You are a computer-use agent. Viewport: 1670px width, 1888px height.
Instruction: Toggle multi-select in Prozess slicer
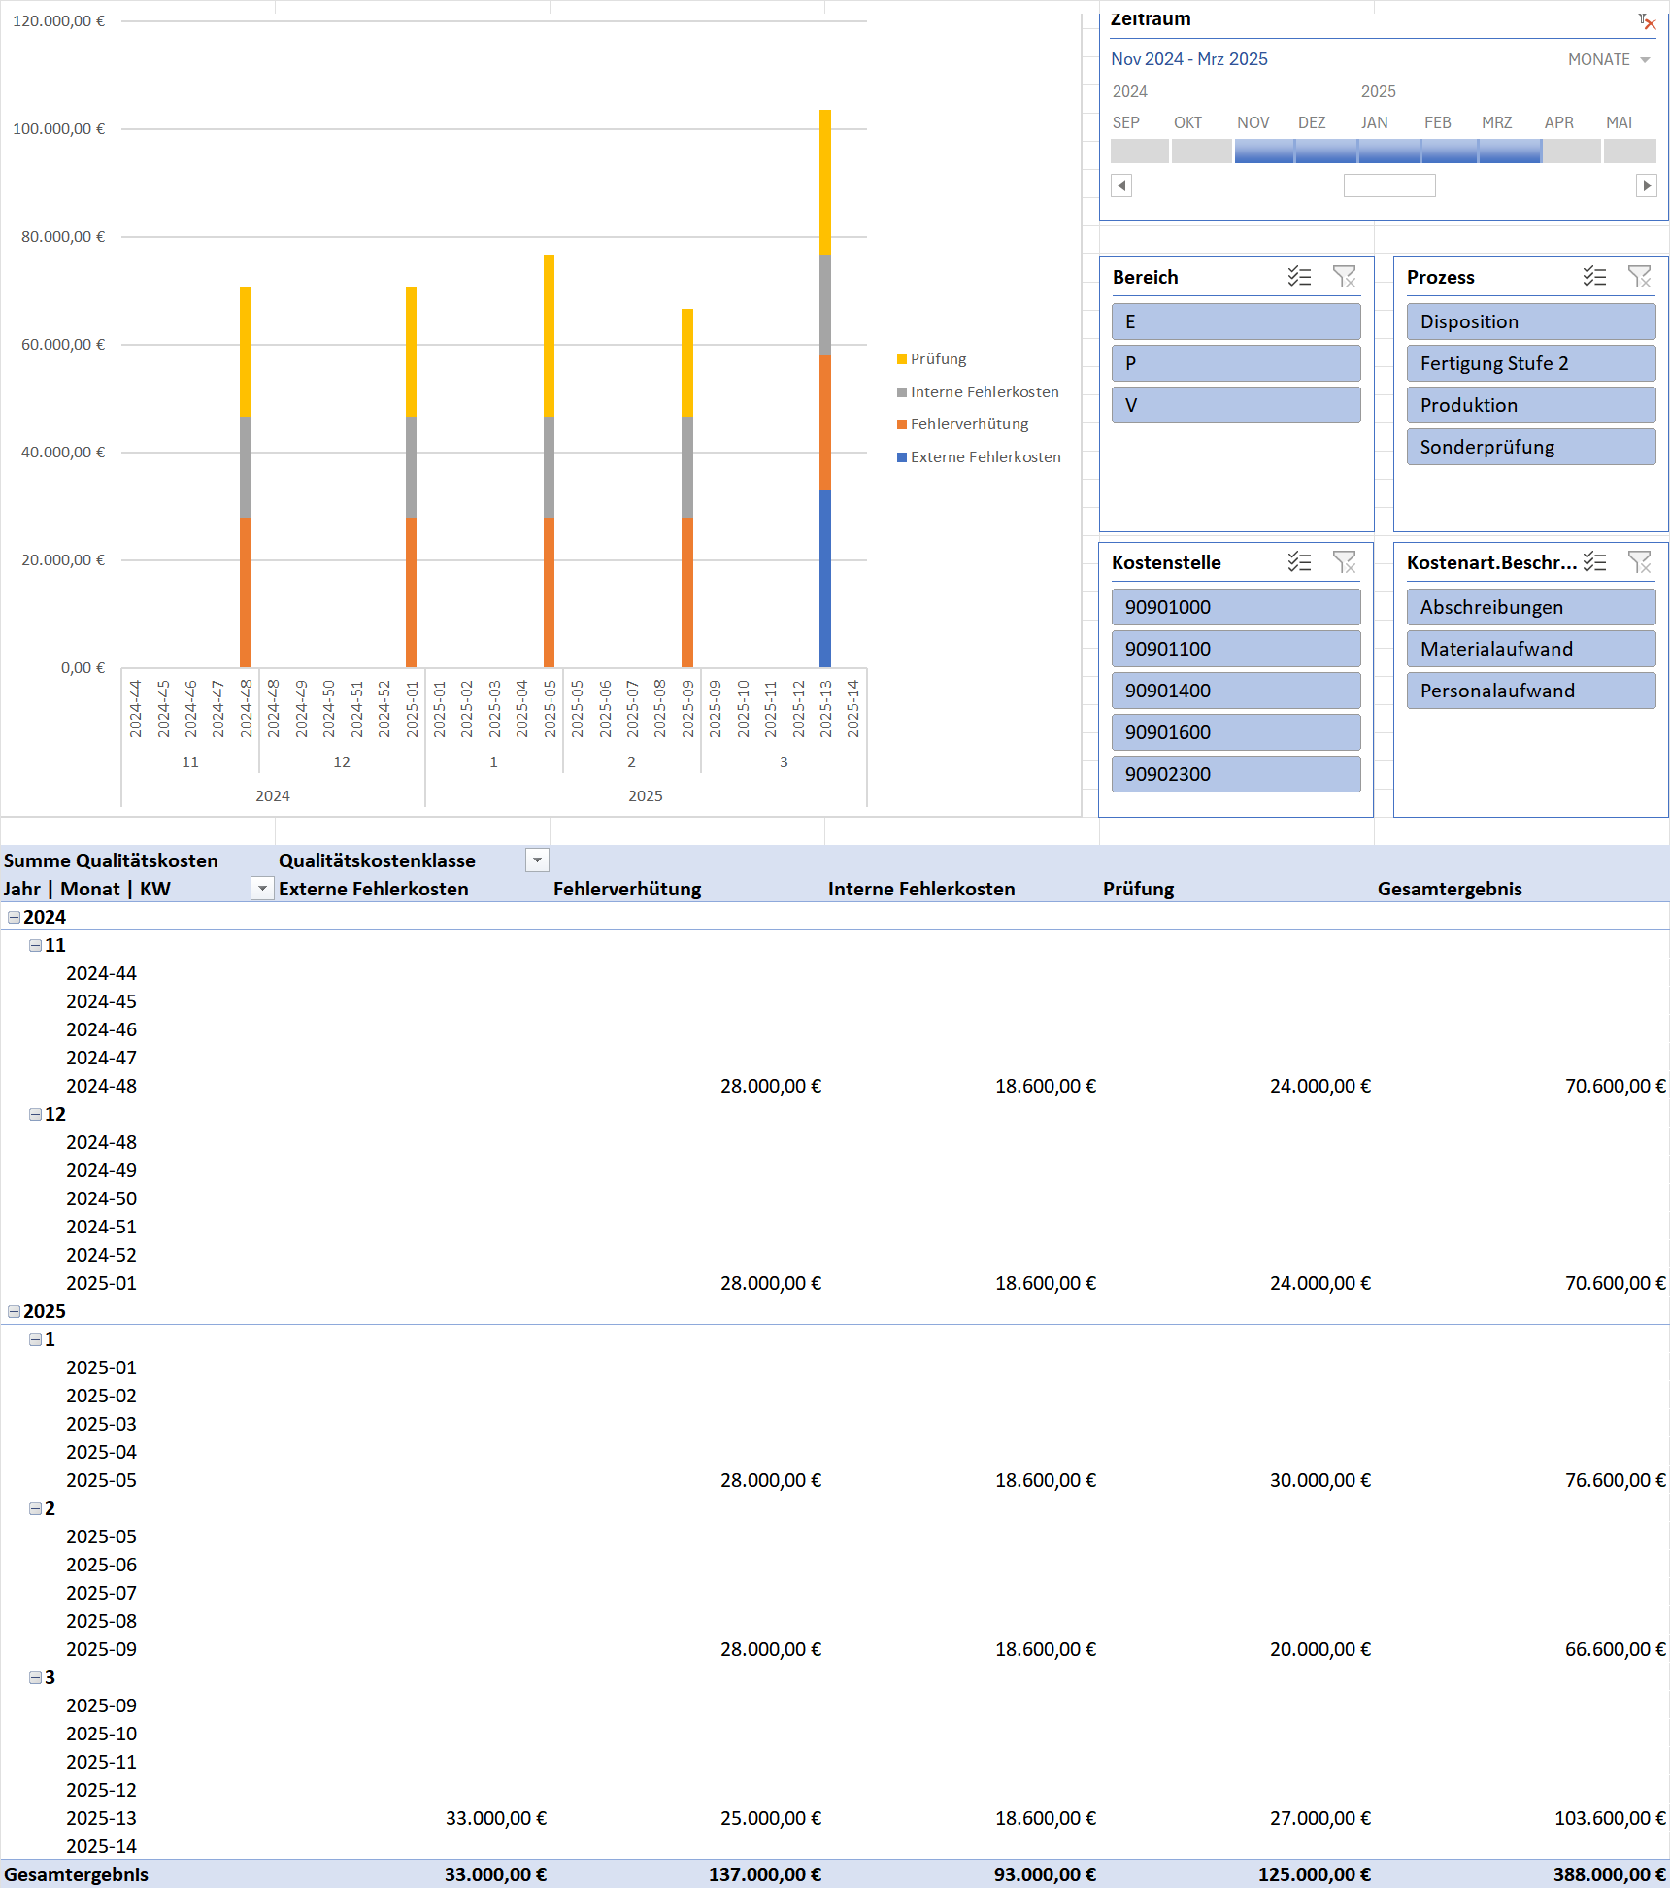(x=1594, y=277)
